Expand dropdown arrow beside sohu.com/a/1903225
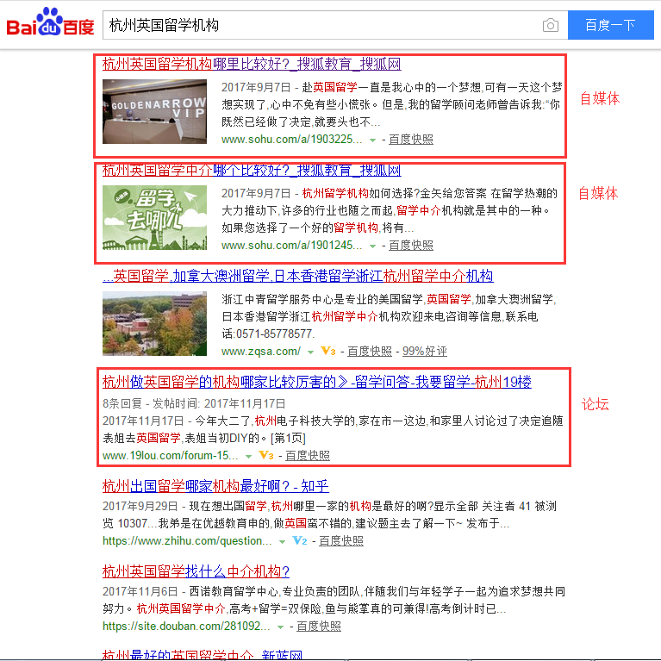Image resolution: width=661 pixels, height=661 pixels. click(372, 140)
